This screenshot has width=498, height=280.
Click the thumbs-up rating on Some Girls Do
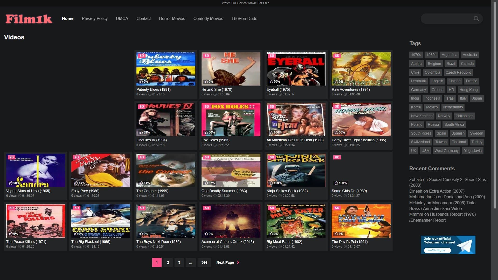point(341,183)
